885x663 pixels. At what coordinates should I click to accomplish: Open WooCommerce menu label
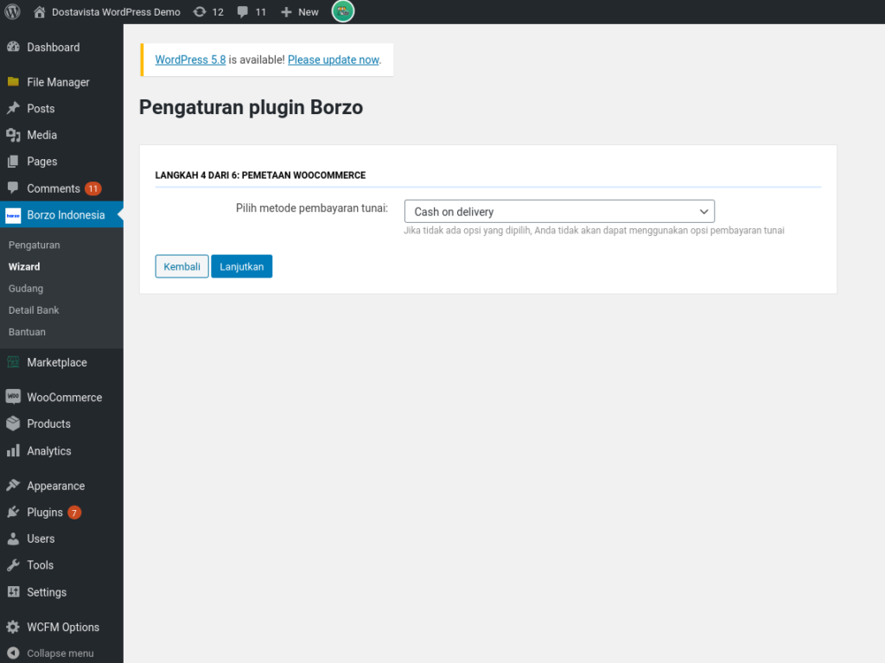(64, 397)
